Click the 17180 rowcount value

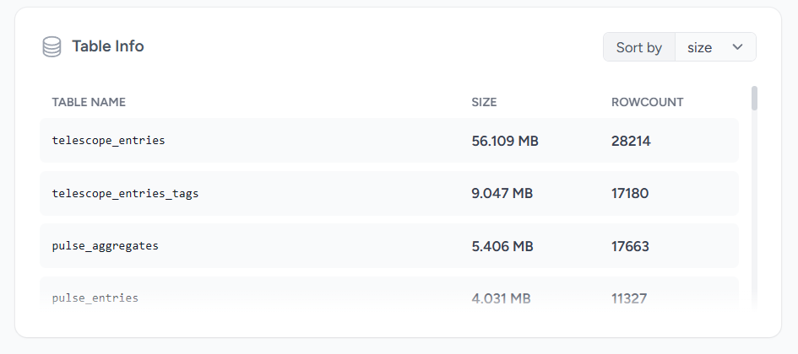click(630, 194)
